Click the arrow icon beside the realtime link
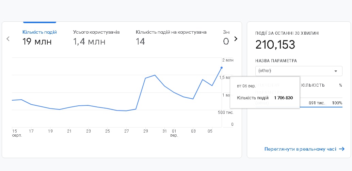Image resolution: width=352 pixels, height=171 pixels. tap(342, 149)
